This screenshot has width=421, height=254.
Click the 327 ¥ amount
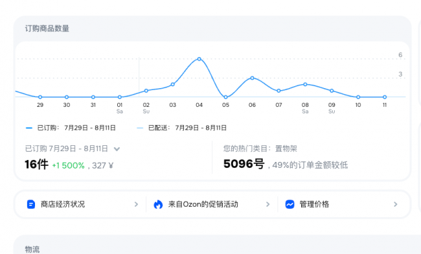pos(102,165)
